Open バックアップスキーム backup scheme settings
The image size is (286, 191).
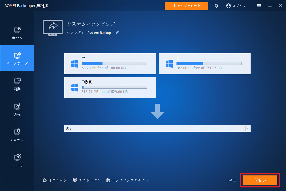(127, 180)
